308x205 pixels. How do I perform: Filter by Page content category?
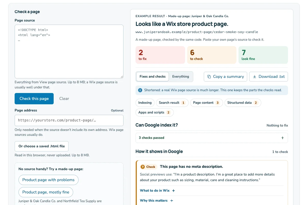(207, 103)
